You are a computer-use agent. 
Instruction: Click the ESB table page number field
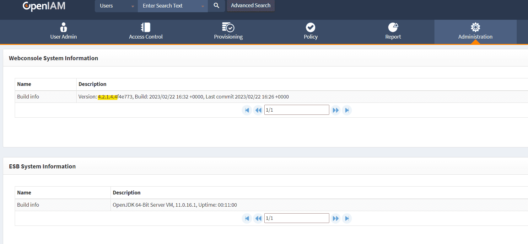(x=297, y=218)
